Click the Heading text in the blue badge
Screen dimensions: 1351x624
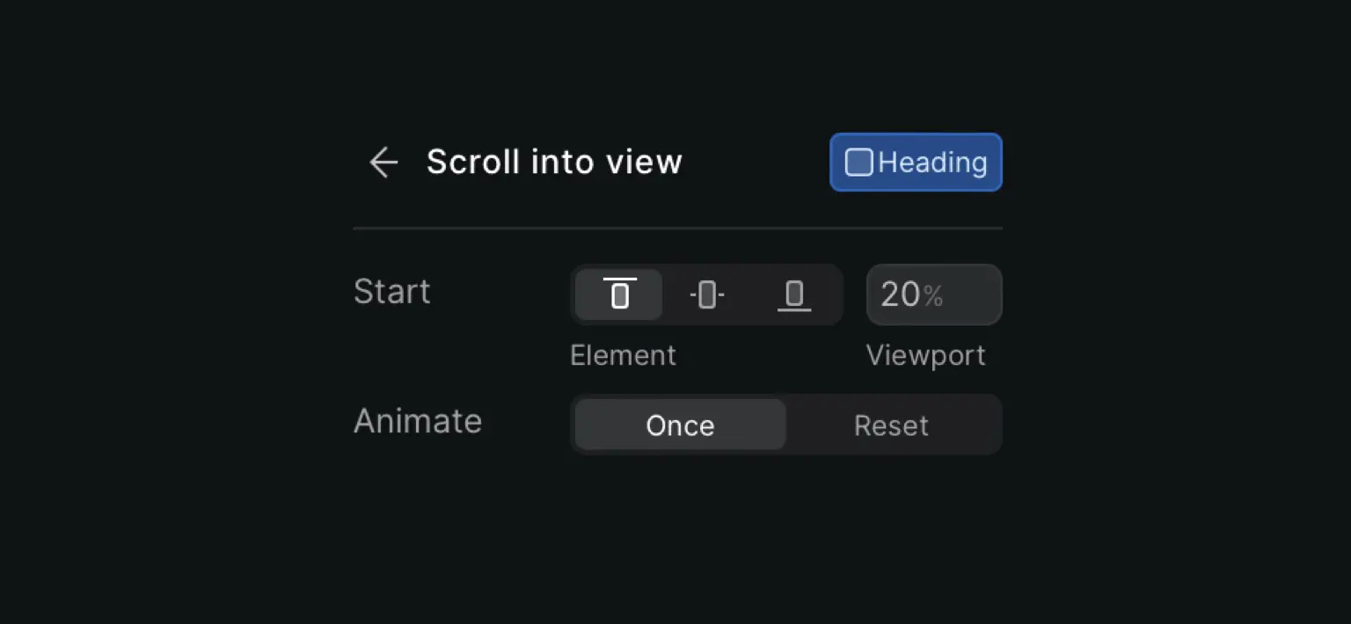pyautogui.click(x=932, y=163)
